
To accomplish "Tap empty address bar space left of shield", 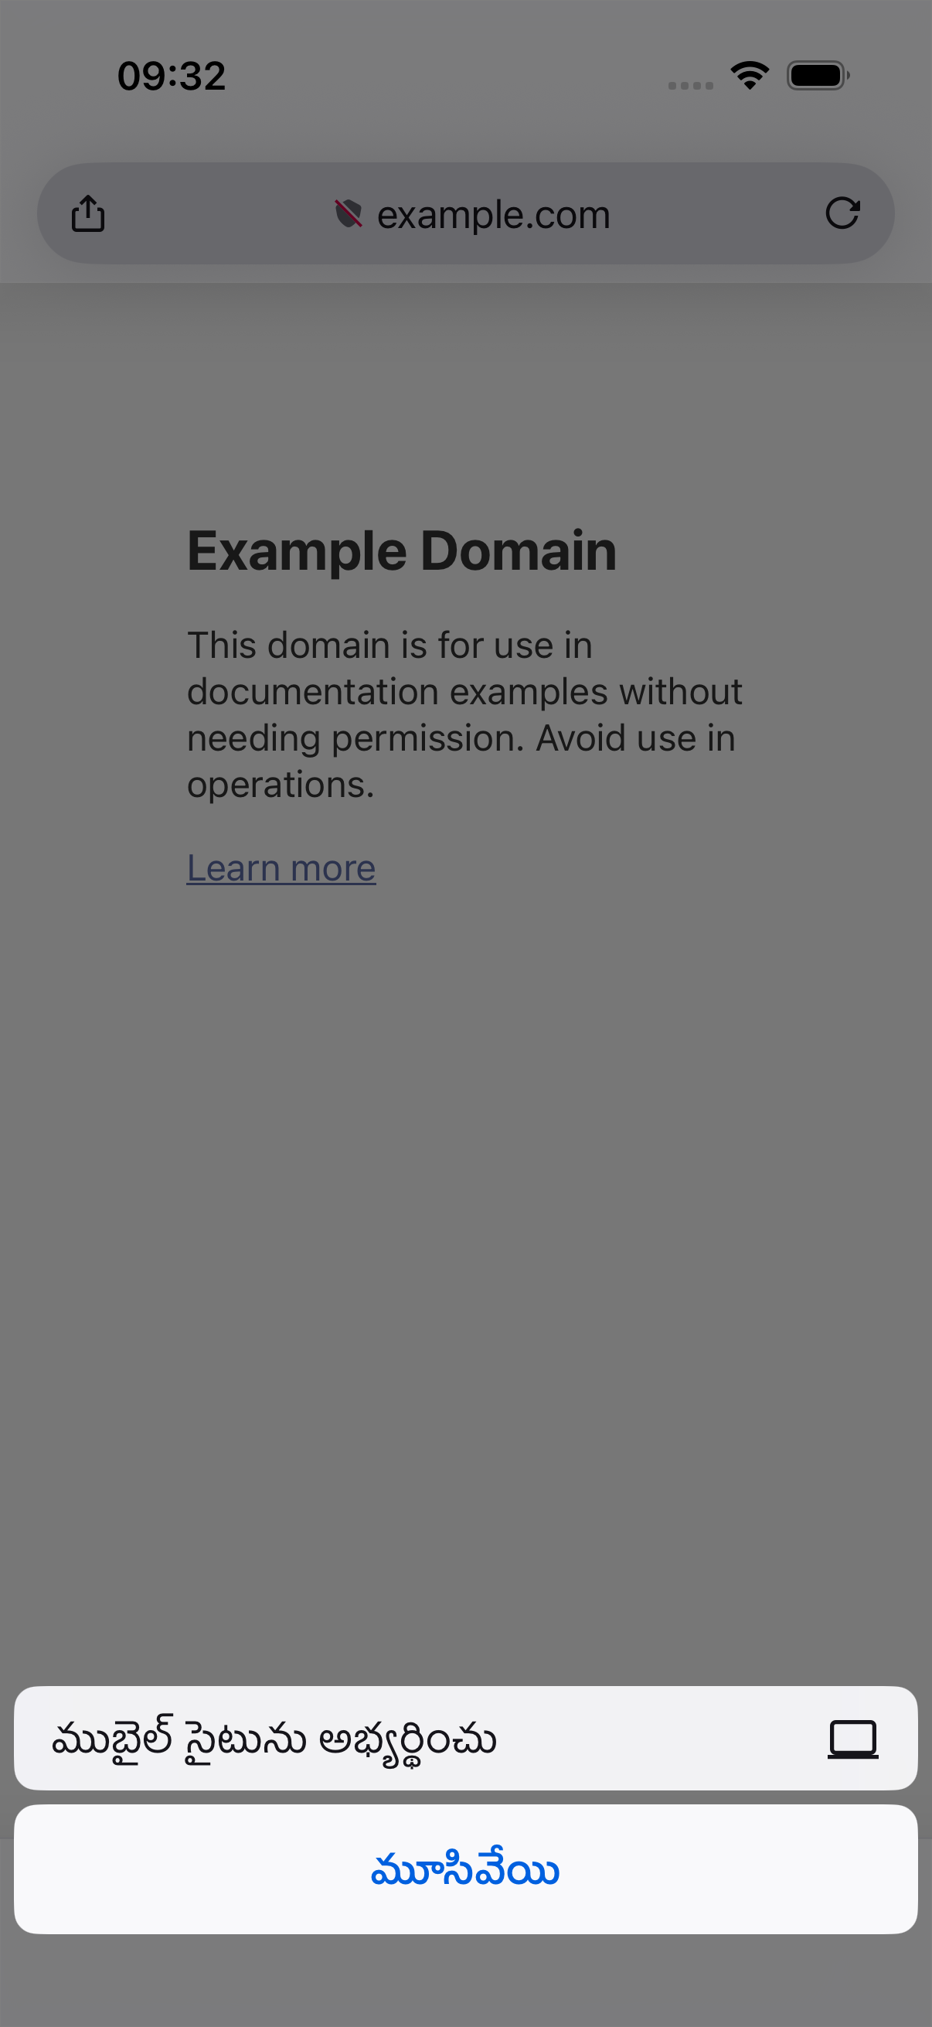I will coord(220,213).
